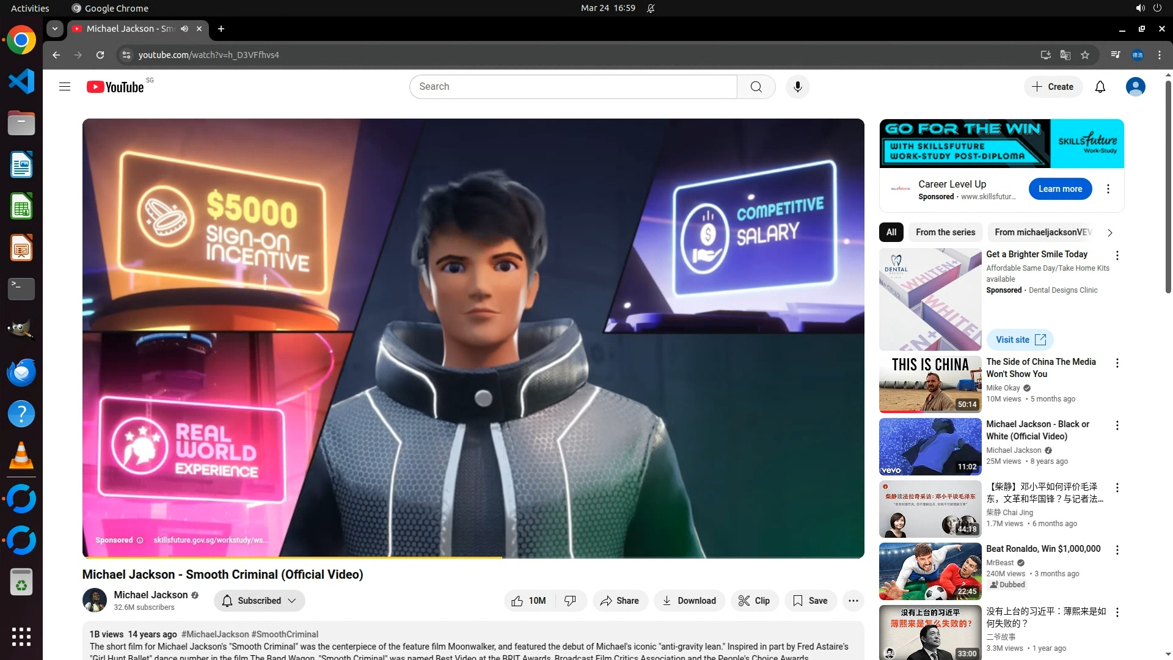Click the voice search microphone icon
The width and height of the screenshot is (1173, 660).
click(x=797, y=87)
